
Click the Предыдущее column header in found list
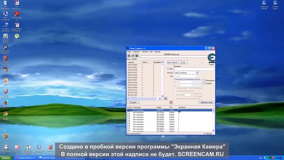157,62
